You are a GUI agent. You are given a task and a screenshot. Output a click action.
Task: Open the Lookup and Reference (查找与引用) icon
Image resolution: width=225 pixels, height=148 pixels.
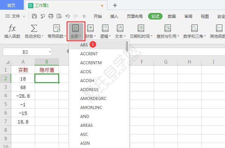point(168,28)
